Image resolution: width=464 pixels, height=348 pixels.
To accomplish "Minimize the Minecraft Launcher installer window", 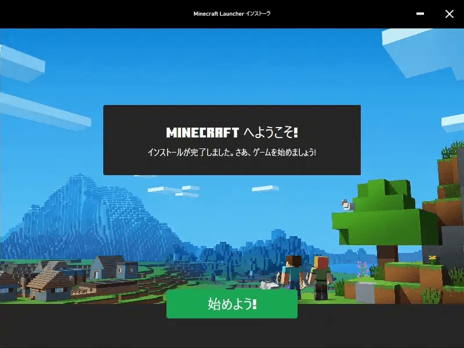I will 420,14.
